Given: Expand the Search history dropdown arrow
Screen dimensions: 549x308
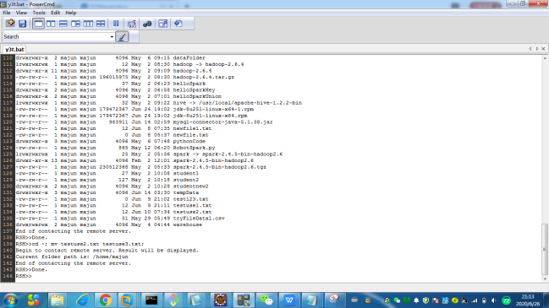Looking at the screenshot, I should point(112,36).
